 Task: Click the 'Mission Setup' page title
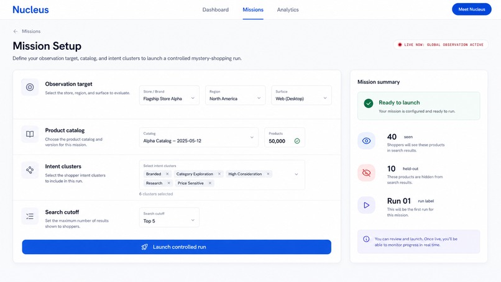(47, 46)
